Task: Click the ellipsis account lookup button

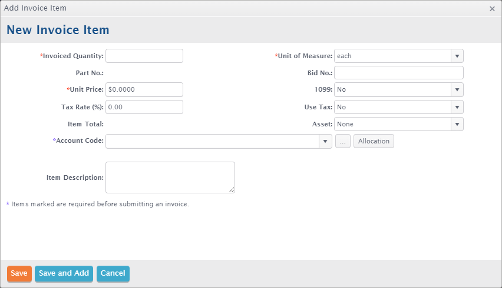Action: [x=343, y=141]
